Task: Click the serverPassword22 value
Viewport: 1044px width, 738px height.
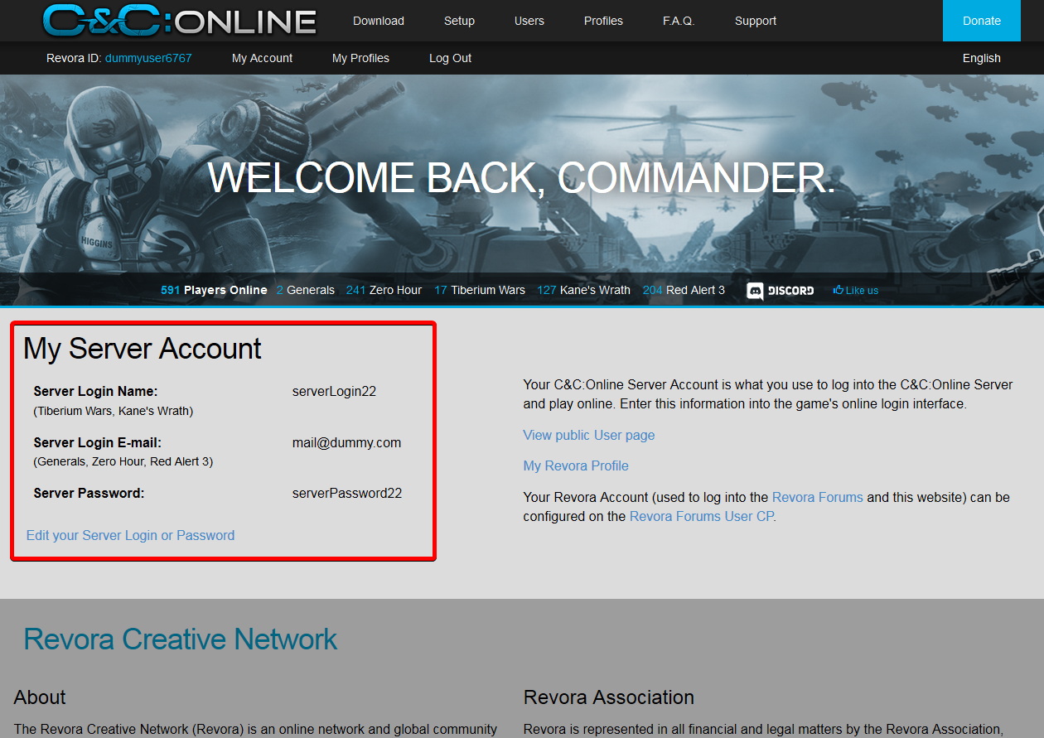Action: [x=347, y=493]
